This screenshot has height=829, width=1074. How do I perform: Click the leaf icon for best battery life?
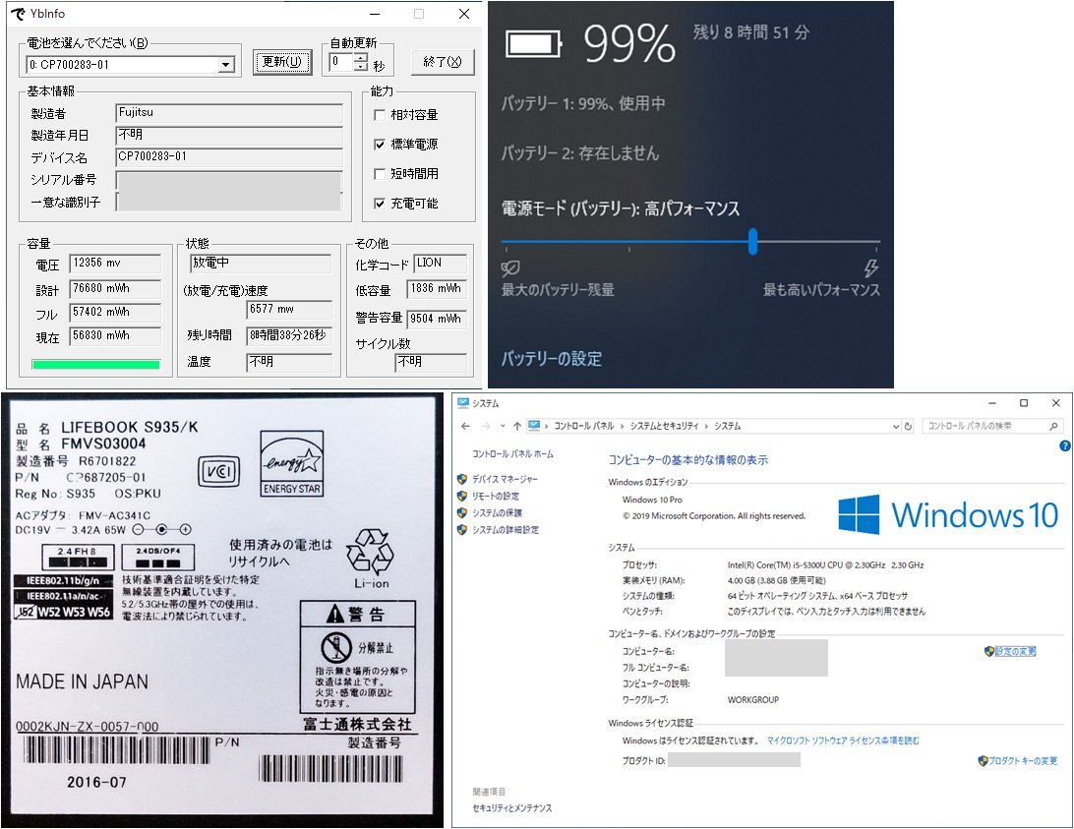coord(510,267)
